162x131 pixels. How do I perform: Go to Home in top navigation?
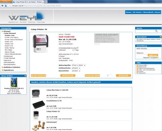tap(128, 12)
